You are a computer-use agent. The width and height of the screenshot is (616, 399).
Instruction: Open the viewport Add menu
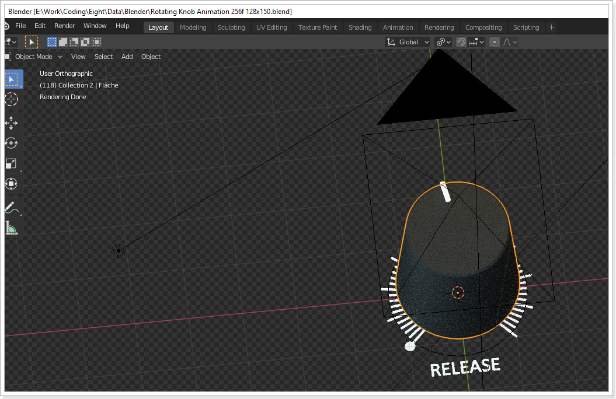(127, 57)
